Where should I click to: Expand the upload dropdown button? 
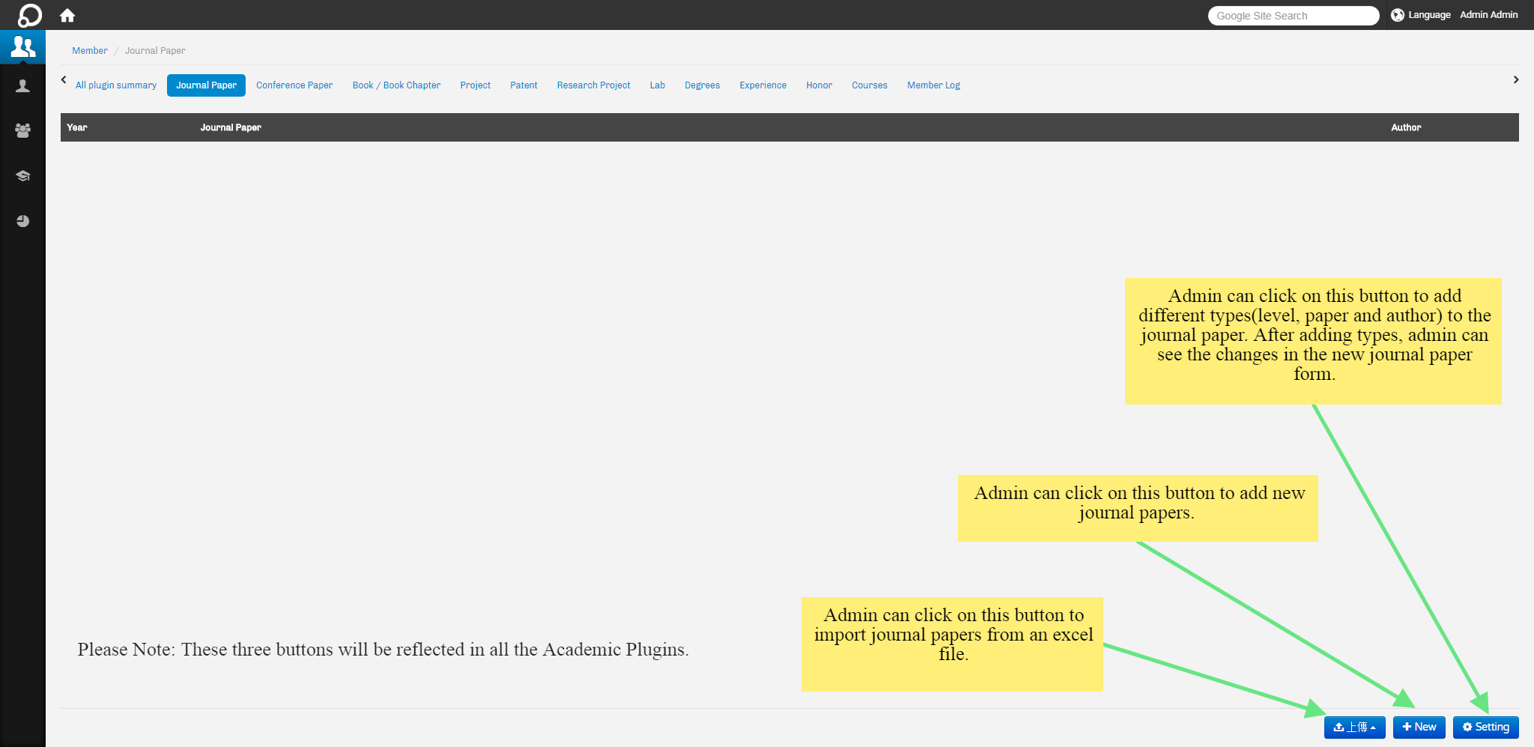(1354, 727)
